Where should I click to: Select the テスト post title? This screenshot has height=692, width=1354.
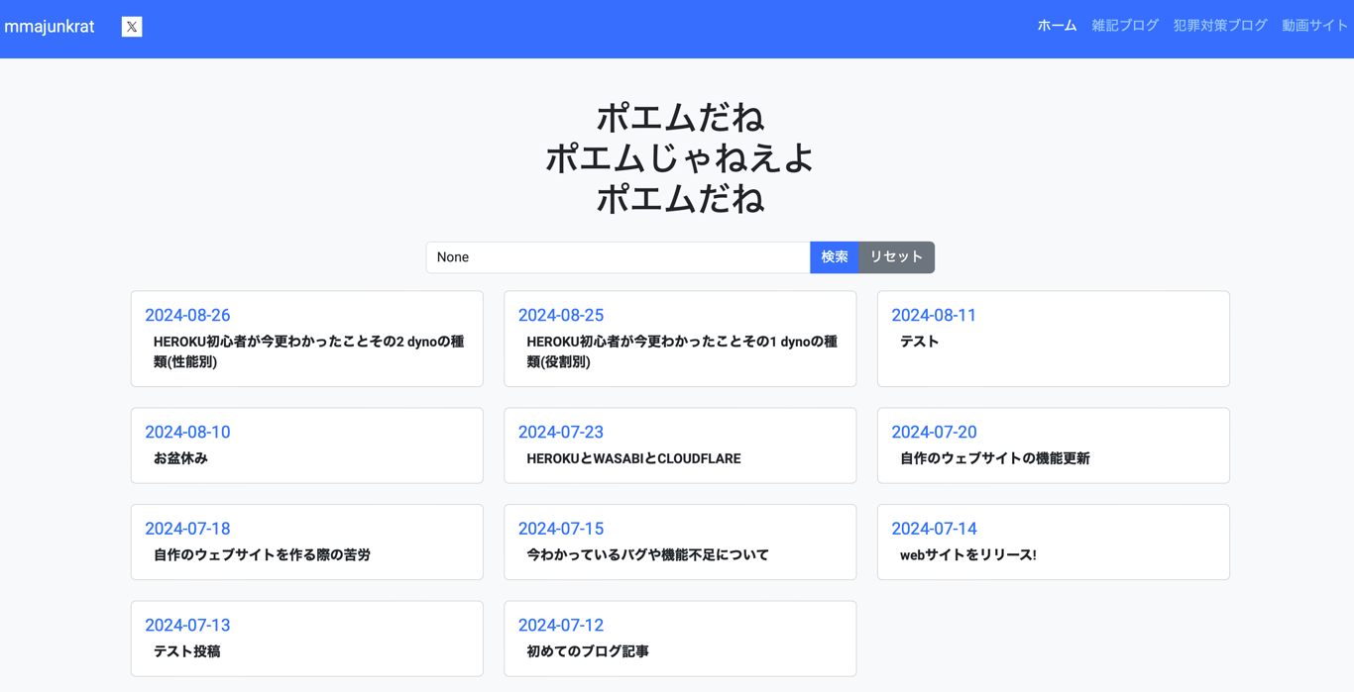pos(920,342)
